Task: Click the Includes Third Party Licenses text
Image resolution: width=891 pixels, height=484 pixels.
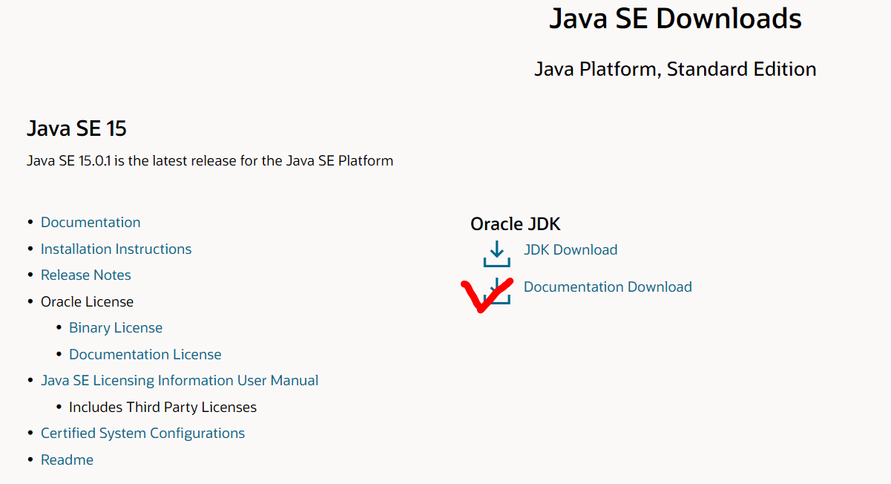Action: point(162,408)
